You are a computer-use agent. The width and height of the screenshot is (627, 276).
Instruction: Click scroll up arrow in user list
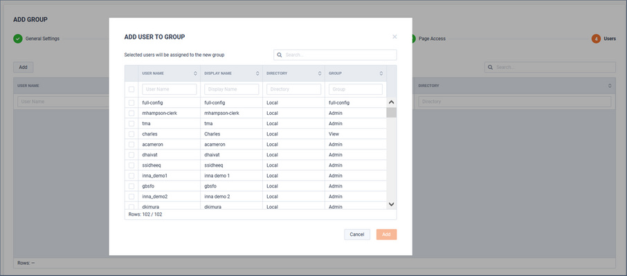[392, 102]
